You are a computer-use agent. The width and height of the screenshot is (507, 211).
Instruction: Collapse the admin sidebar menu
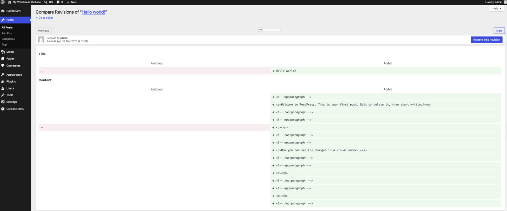pos(15,109)
